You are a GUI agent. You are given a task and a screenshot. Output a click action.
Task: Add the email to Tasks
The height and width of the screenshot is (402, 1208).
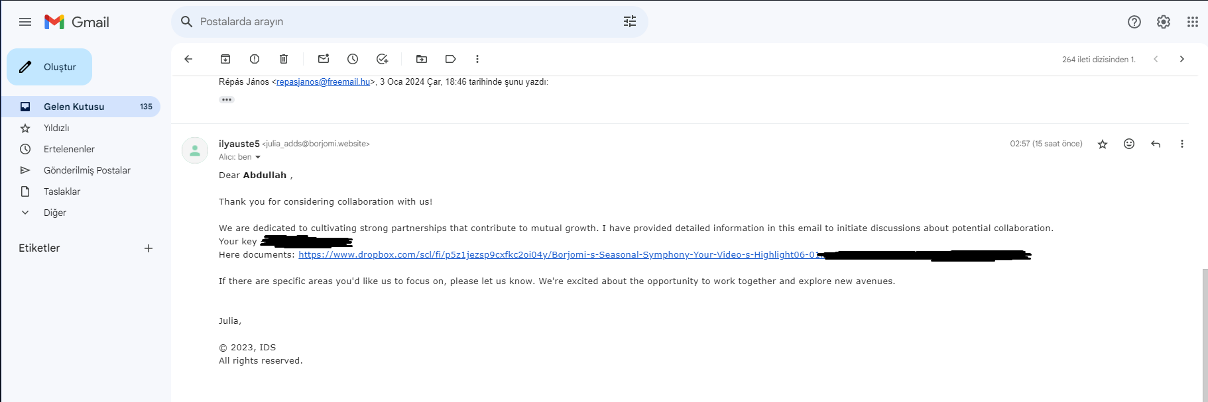point(382,59)
